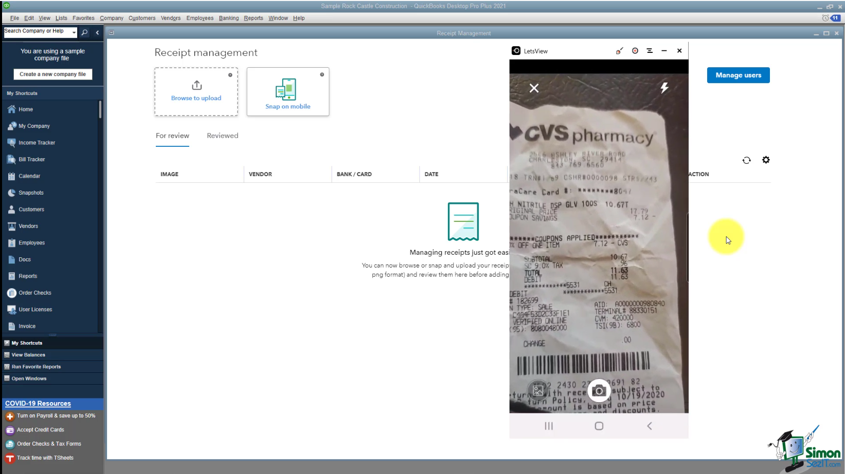Select the camera shutter button on the phone screen
This screenshot has width=845, height=474.
599,390
